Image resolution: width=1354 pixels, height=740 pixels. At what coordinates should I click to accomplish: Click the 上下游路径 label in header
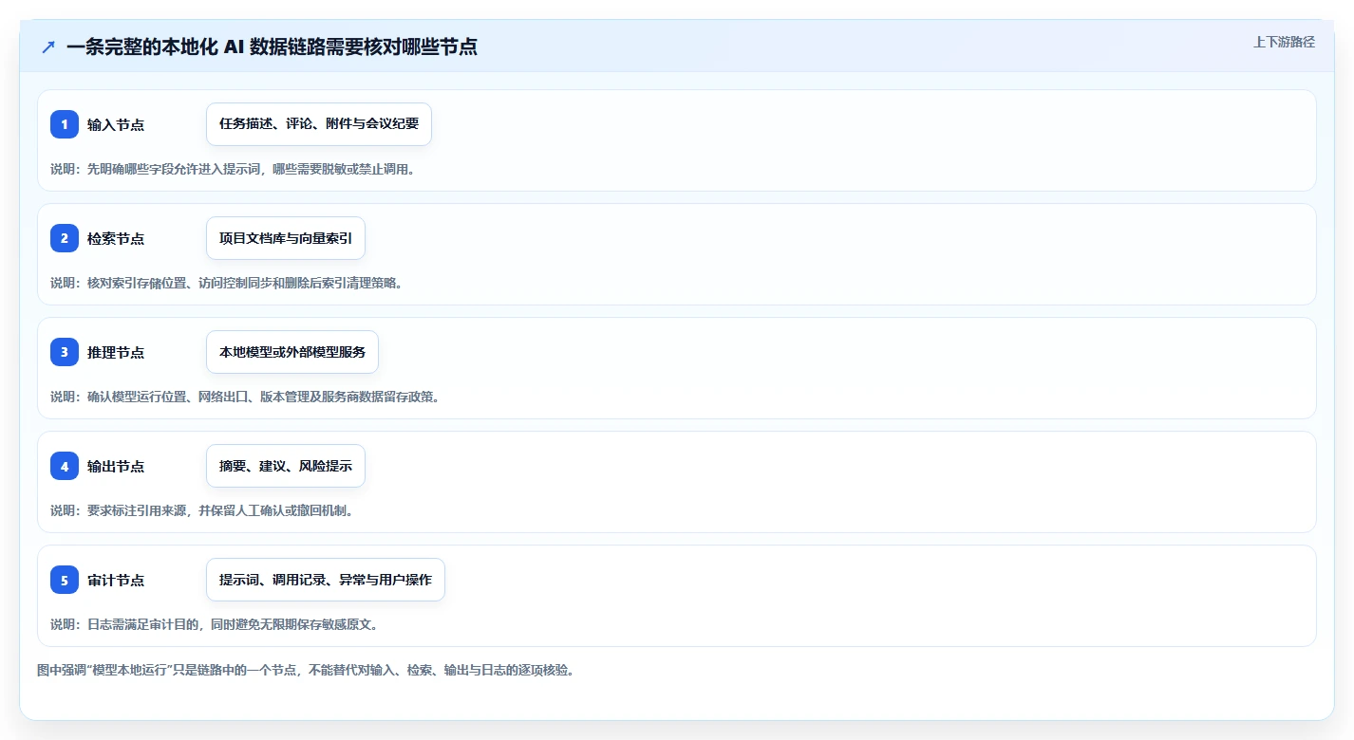point(1284,42)
